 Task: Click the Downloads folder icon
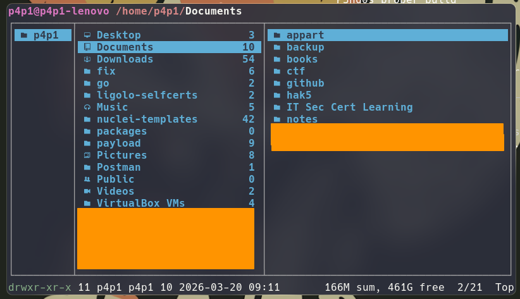click(87, 59)
